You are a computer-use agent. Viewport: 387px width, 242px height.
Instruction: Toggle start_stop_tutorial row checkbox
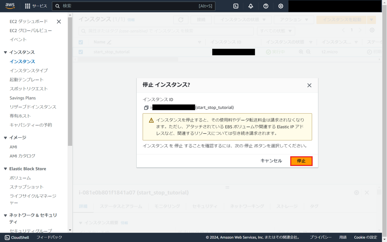coord(81,52)
